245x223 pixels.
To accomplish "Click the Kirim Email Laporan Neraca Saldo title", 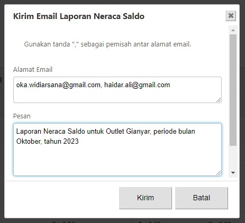I will click(79, 16).
